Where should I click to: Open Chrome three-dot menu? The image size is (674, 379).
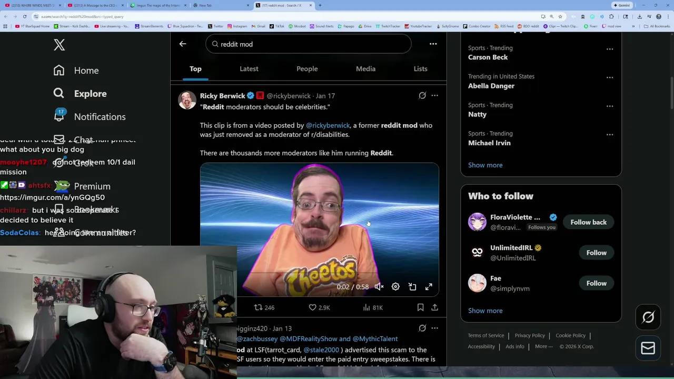point(668,16)
